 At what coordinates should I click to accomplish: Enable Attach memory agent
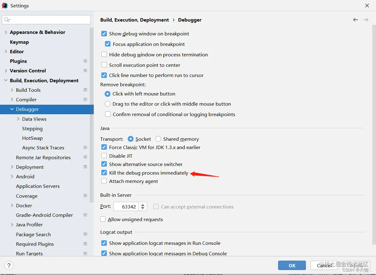(x=104, y=181)
